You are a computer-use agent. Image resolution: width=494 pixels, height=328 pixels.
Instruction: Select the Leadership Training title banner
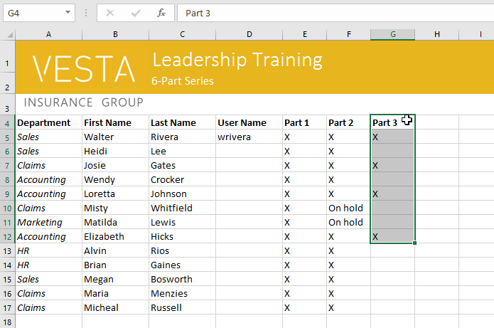[237, 60]
